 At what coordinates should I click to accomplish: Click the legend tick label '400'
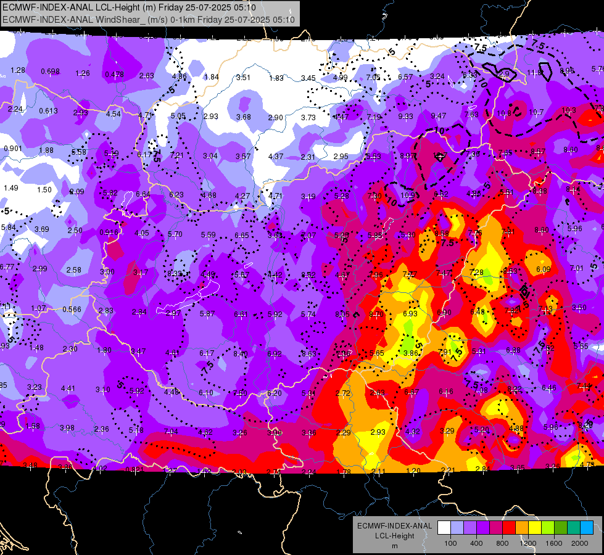tap(476, 543)
